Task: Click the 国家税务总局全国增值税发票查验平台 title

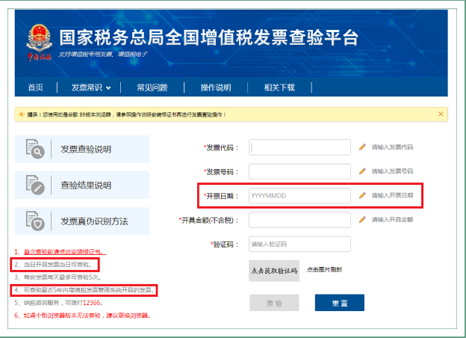Action: pyautogui.click(x=208, y=38)
